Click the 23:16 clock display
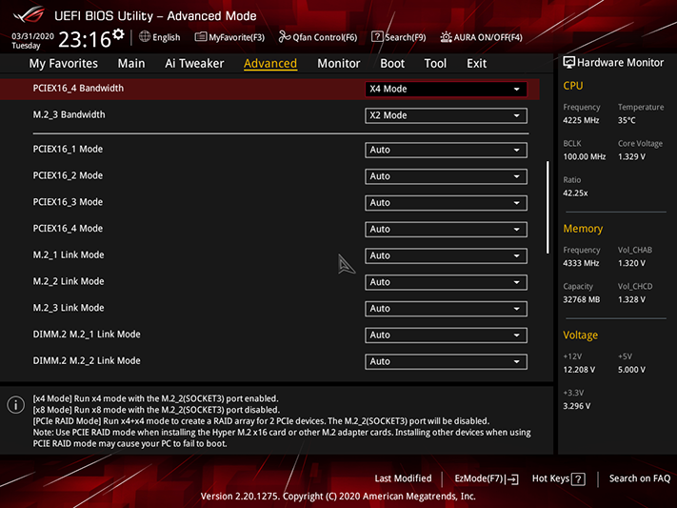677x508 pixels. [85, 40]
